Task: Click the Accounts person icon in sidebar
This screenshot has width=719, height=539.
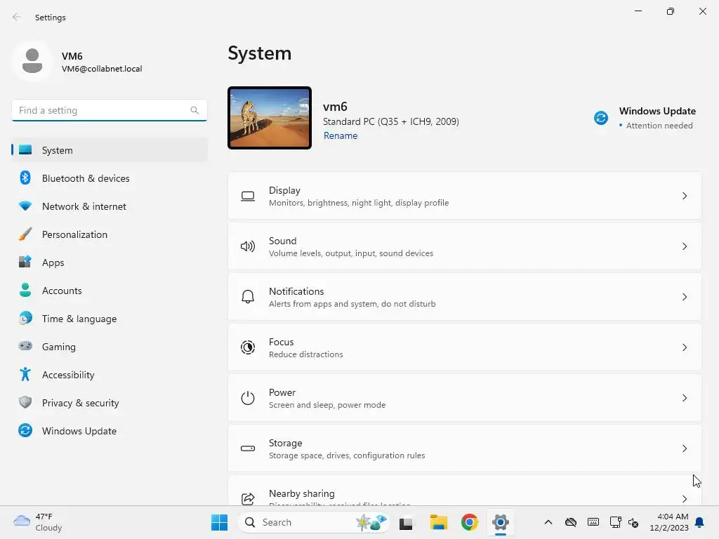Action: (x=25, y=290)
